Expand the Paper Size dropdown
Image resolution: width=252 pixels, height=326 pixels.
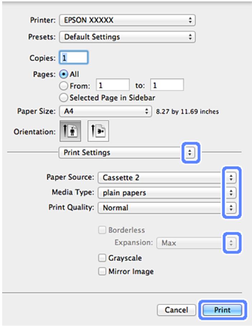[x=105, y=111]
